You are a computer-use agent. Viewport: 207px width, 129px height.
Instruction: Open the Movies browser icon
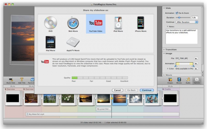[179, 81]
